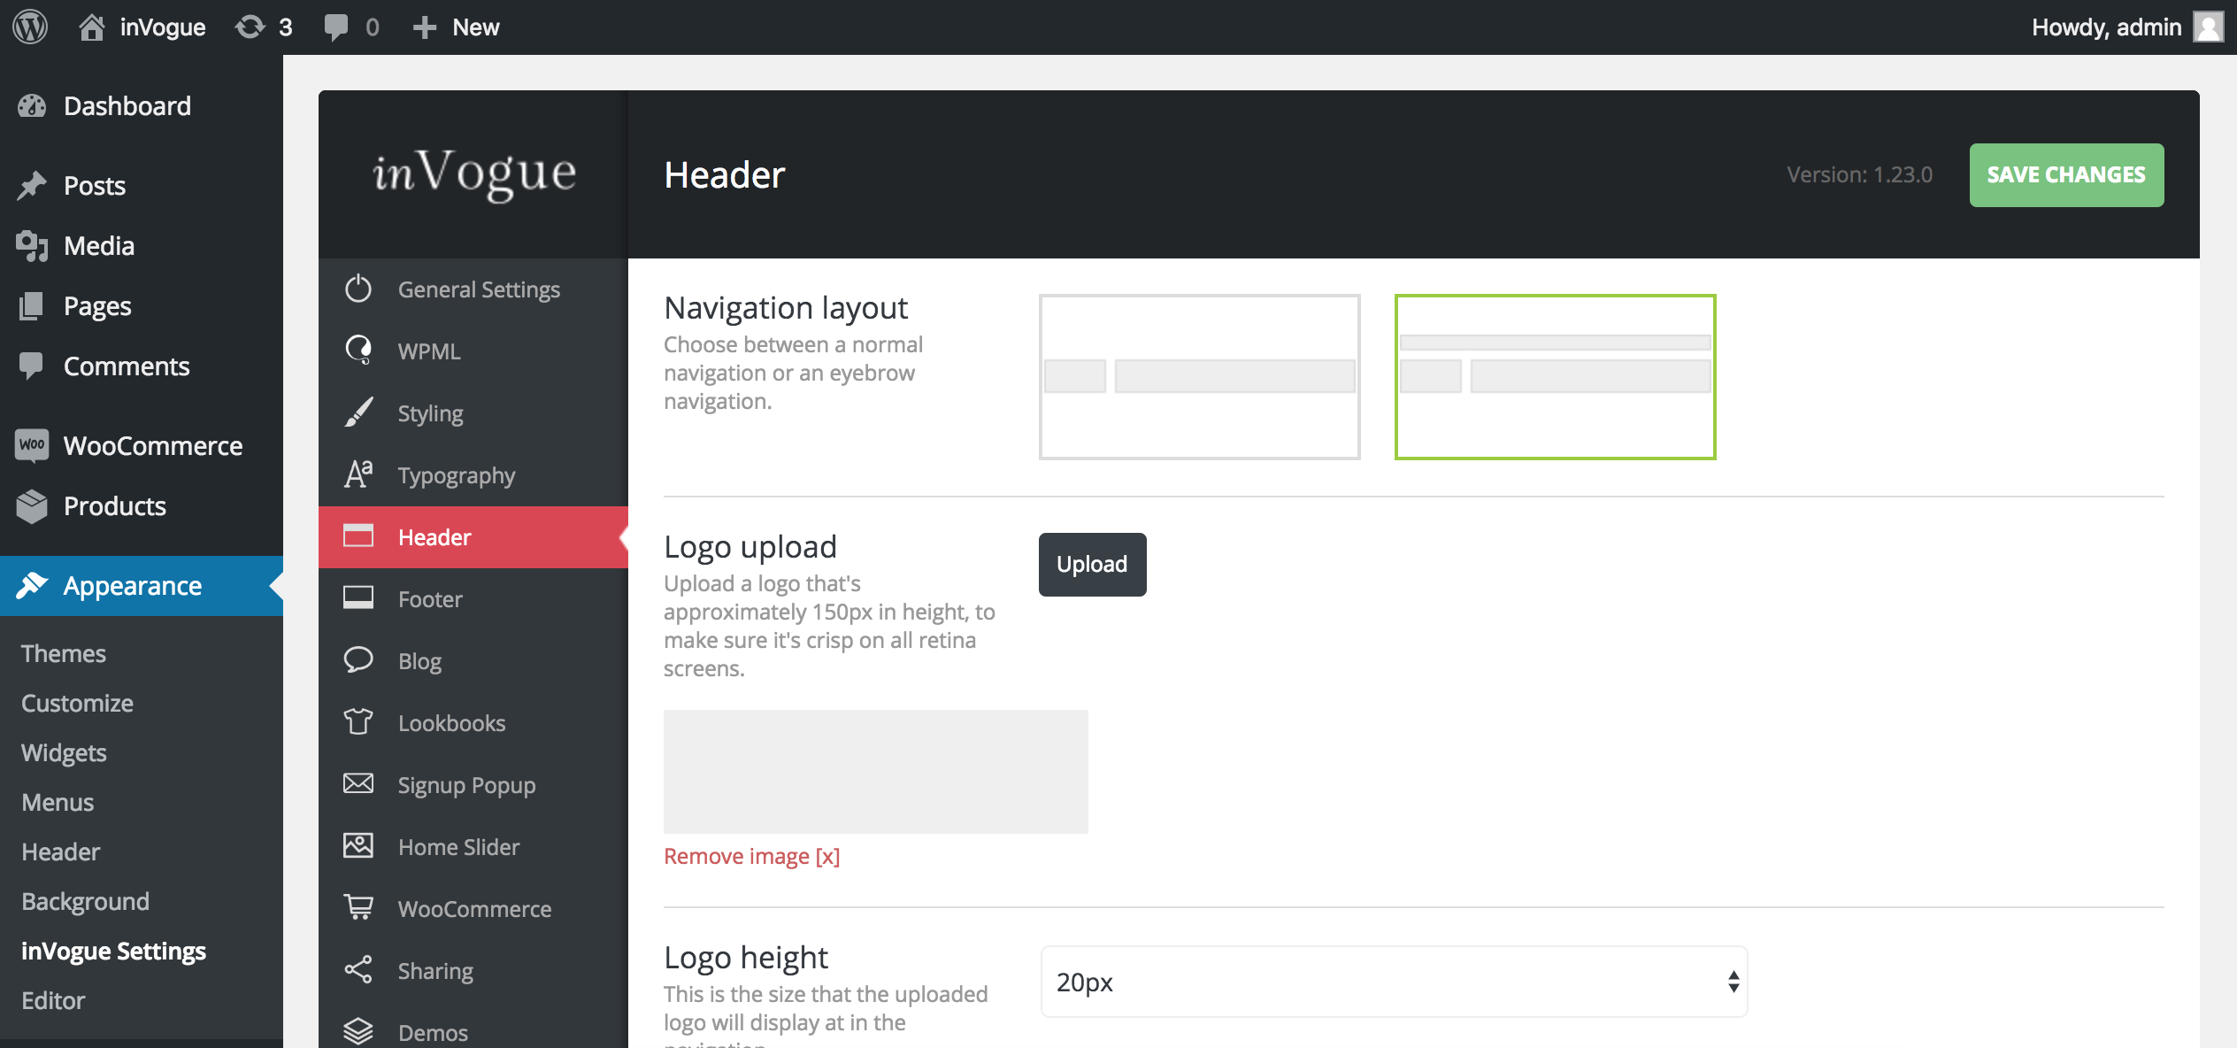Select the Header theme settings tab
2237x1048 pixels.
tap(473, 537)
